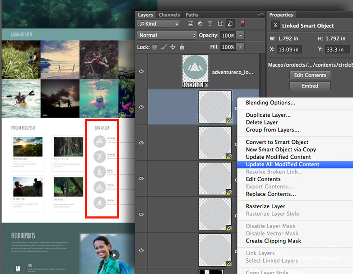Click the snorkeler photo in Global Hot Spots
The width and height of the screenshot is (353, 274).
99,98
